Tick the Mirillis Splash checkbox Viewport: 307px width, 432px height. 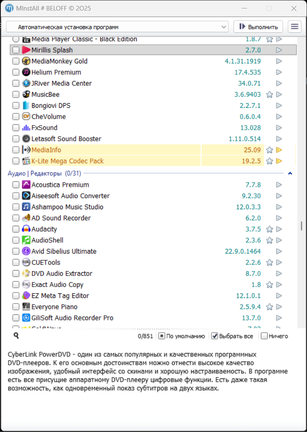(16, 50)
